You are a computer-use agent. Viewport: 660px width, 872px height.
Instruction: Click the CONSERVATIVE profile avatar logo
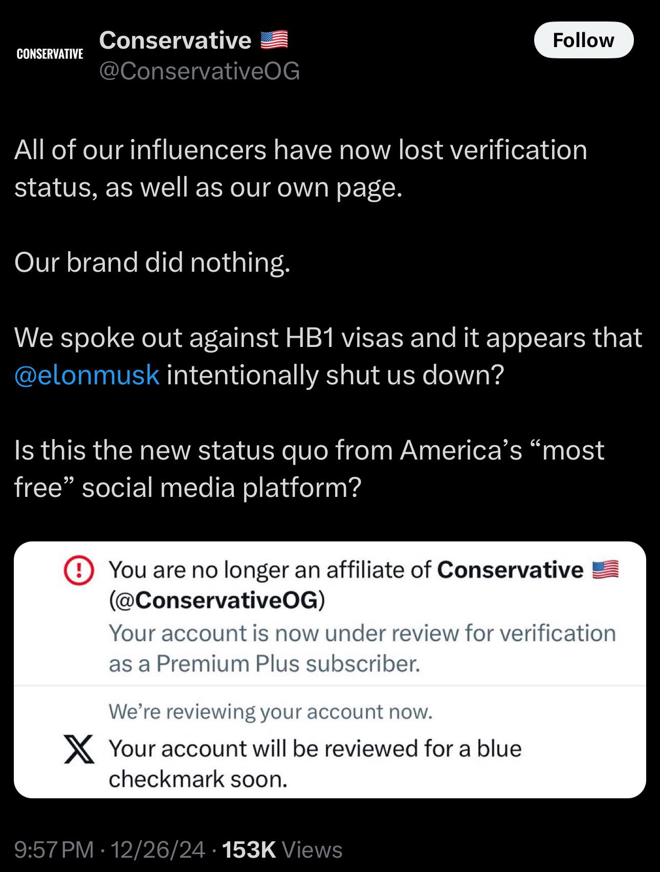coord(50,54)
